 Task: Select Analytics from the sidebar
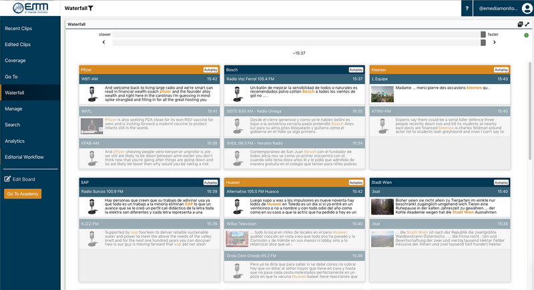[15, 141]
